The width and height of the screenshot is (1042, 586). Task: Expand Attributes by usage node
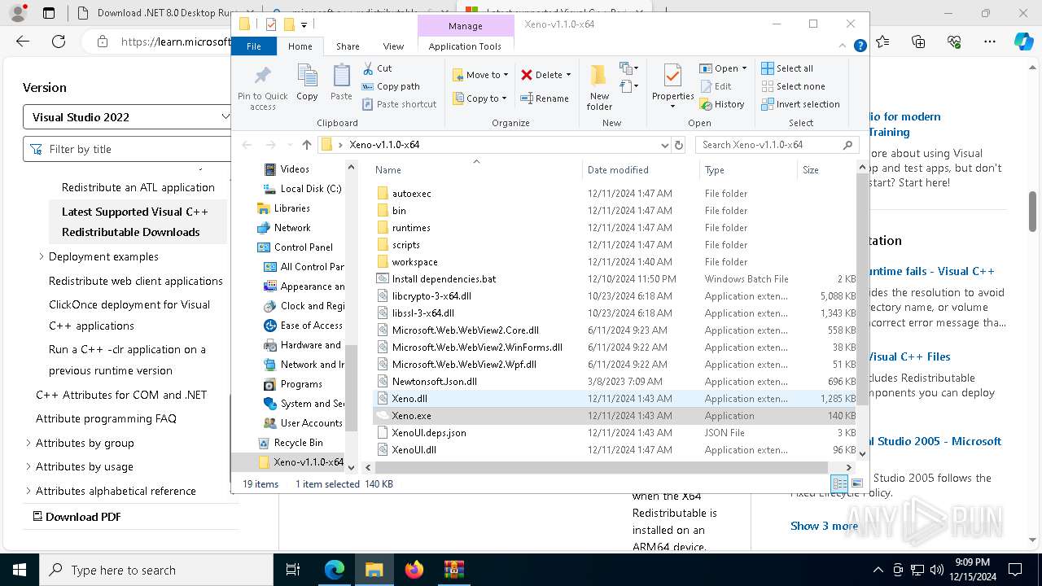point(28,466)
